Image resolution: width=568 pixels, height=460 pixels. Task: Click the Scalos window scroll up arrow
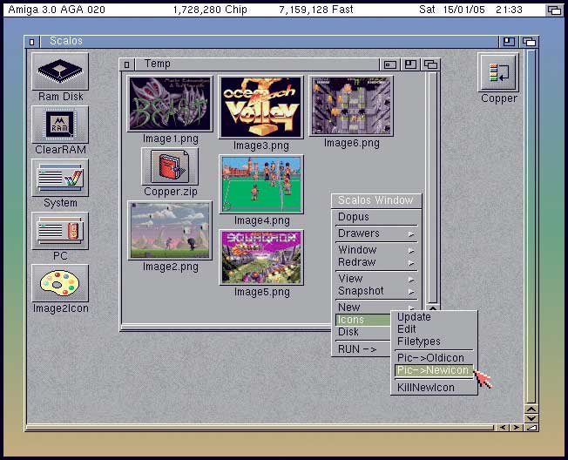[531, 409]
